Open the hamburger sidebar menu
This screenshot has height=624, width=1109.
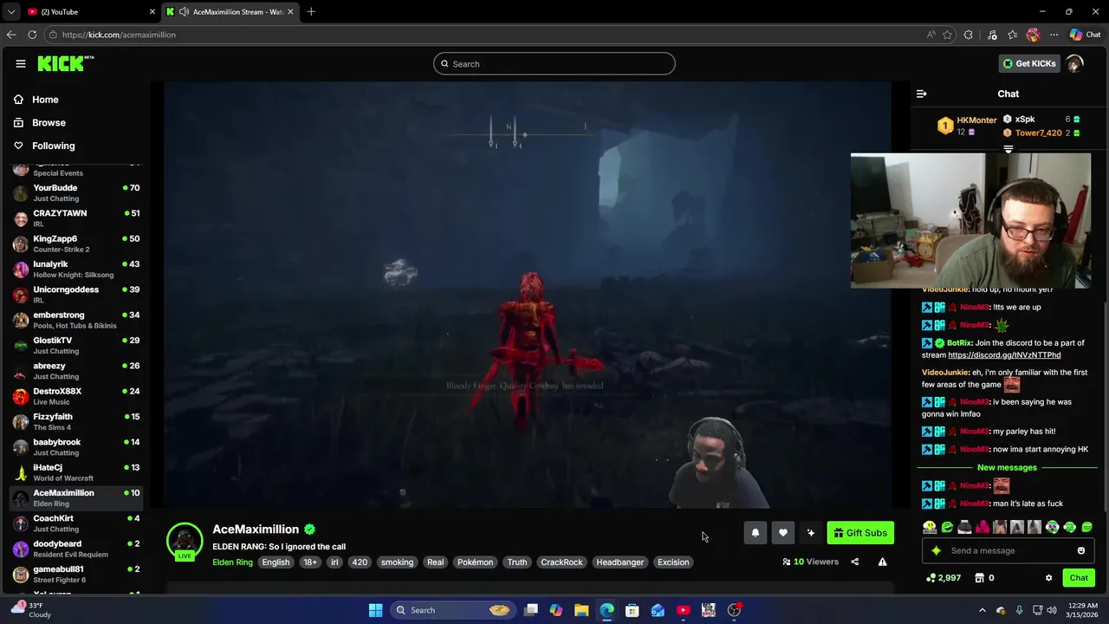[20, 63]
